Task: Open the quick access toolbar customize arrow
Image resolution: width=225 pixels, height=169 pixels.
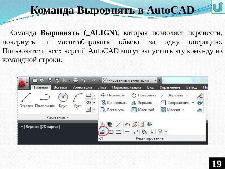Action: pyautogui.click(x=159, y=80)
